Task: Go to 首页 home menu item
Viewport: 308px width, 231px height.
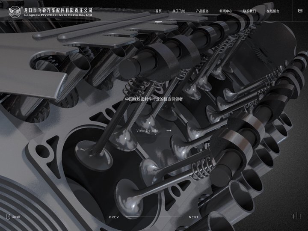Action: pyautogui.click(x=159, y=11)
